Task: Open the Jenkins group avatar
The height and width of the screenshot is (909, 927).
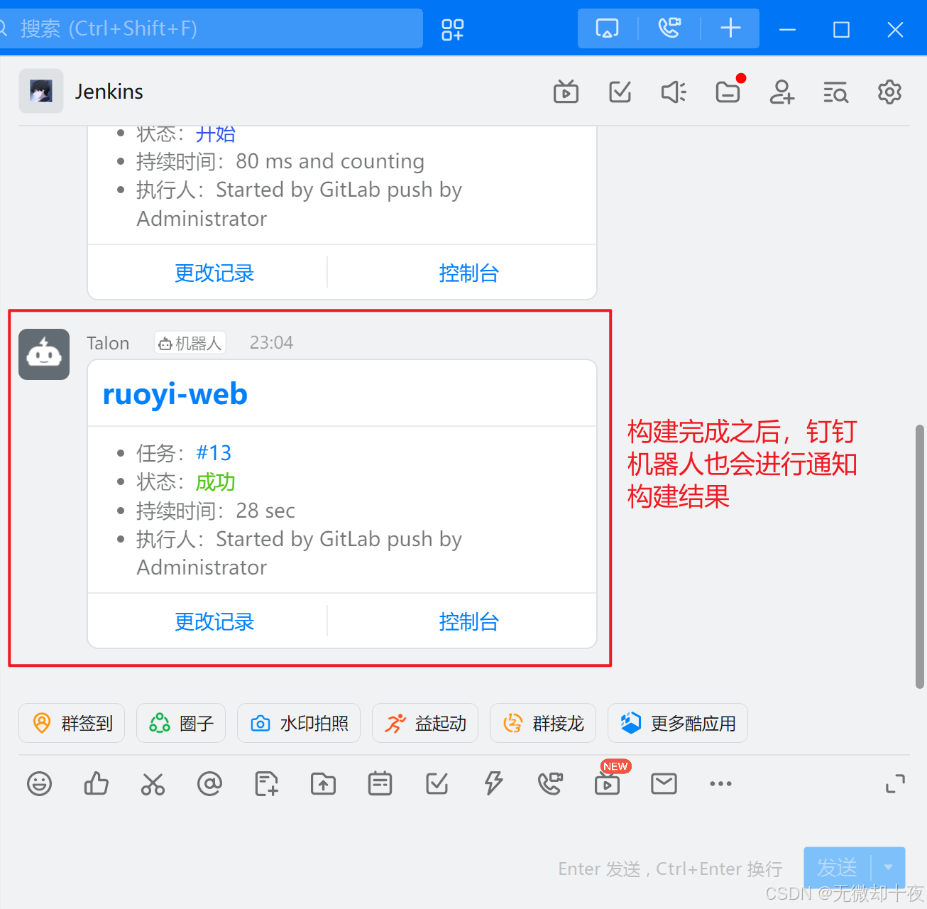Action: point(41,91)
